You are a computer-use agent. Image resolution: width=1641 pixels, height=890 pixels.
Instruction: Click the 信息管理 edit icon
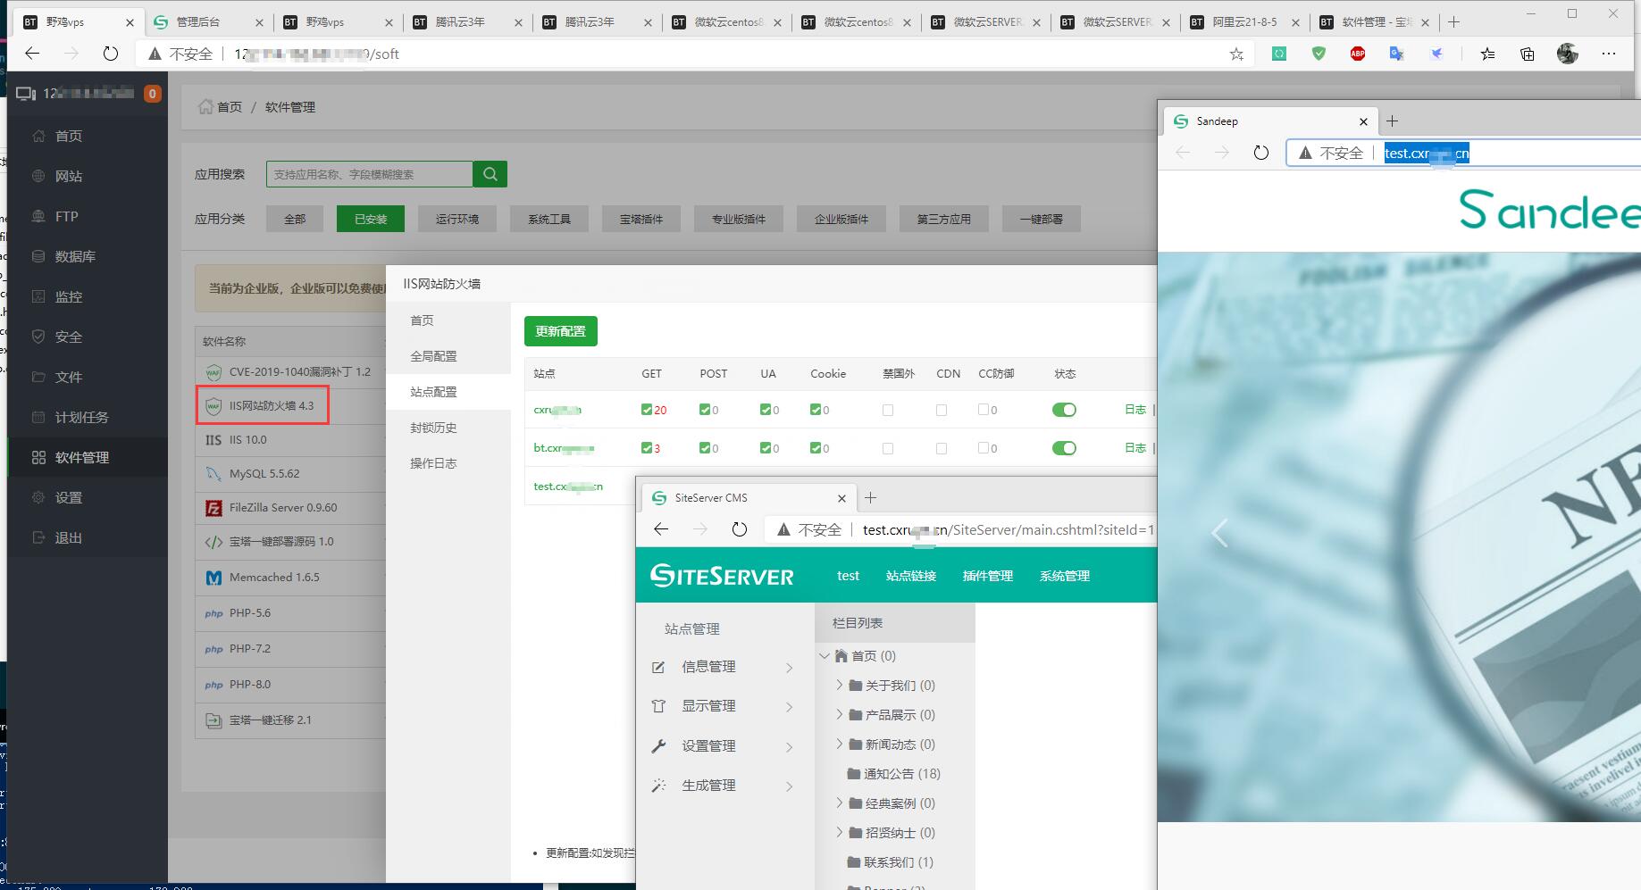(x=659, y=667)
